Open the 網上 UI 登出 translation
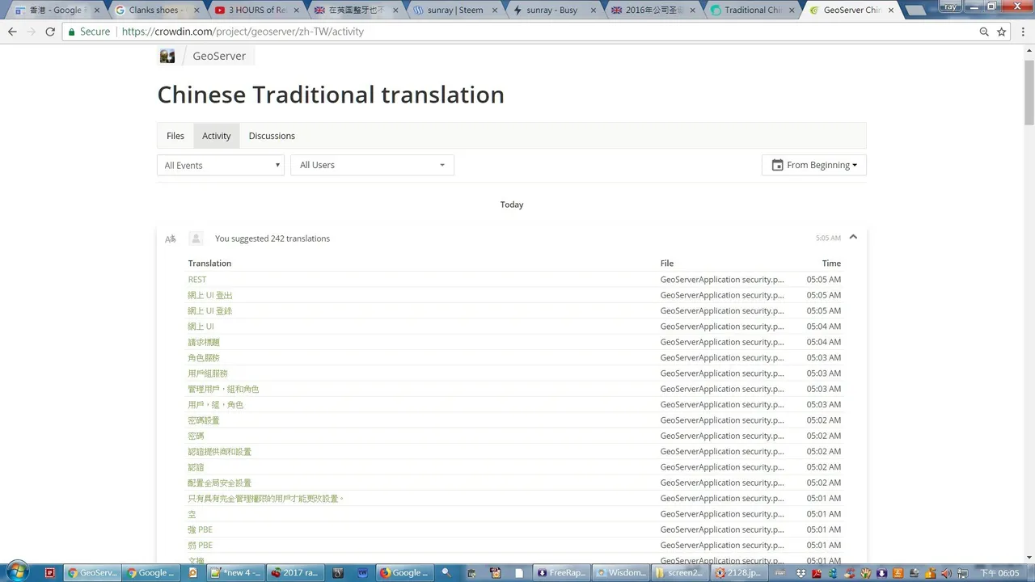The image size is (1035, 582). (210, 295)
